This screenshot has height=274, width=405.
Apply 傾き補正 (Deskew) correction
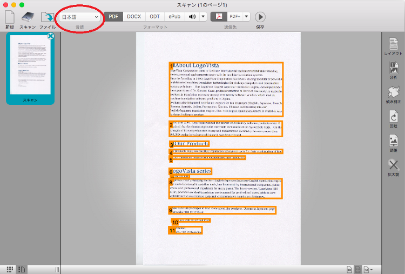(x=393, y=92)
